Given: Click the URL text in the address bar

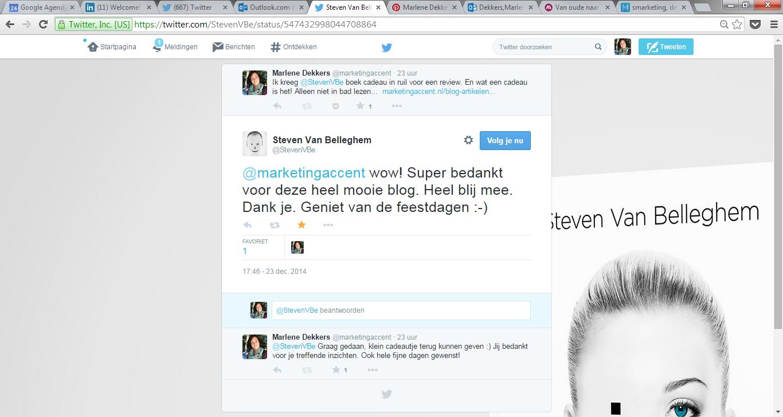Looking at the screenshot, I should (x=255, y=25).
